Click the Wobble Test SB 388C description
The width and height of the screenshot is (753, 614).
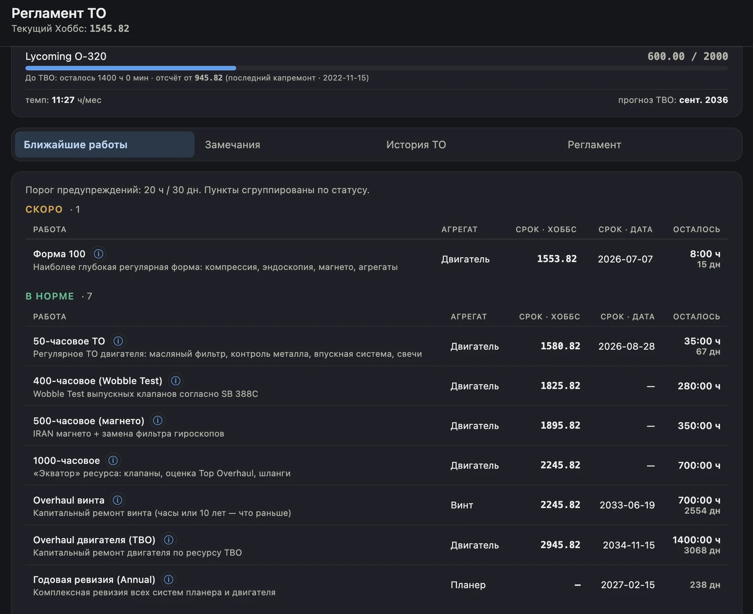[145, 394]
